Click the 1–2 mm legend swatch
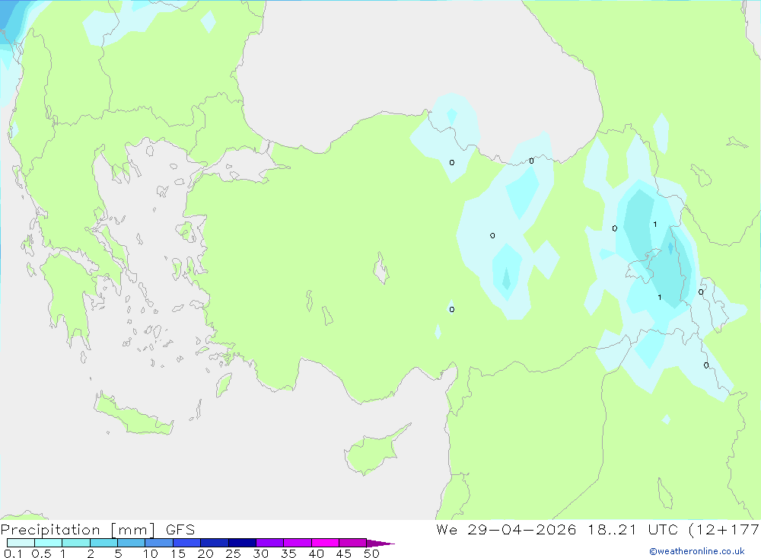761x558 pixels. click(x=76, y=543)
